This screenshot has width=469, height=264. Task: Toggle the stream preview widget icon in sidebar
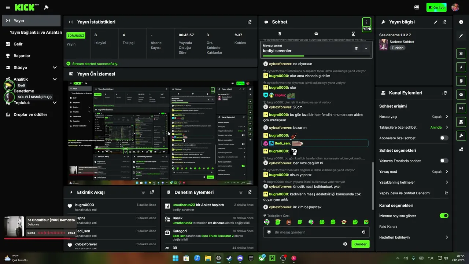tap(461, 54)
